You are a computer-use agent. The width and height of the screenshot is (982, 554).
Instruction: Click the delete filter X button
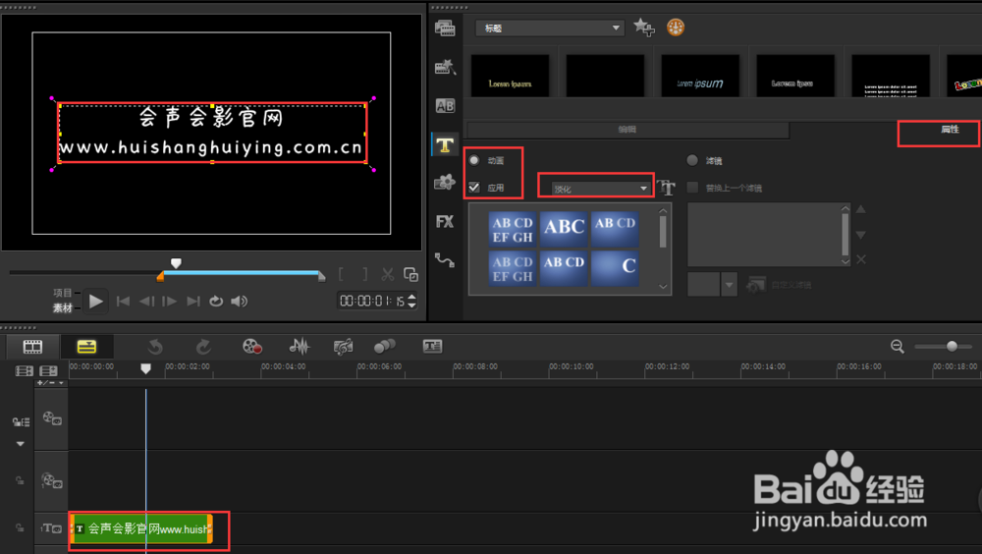coord(861,259)
